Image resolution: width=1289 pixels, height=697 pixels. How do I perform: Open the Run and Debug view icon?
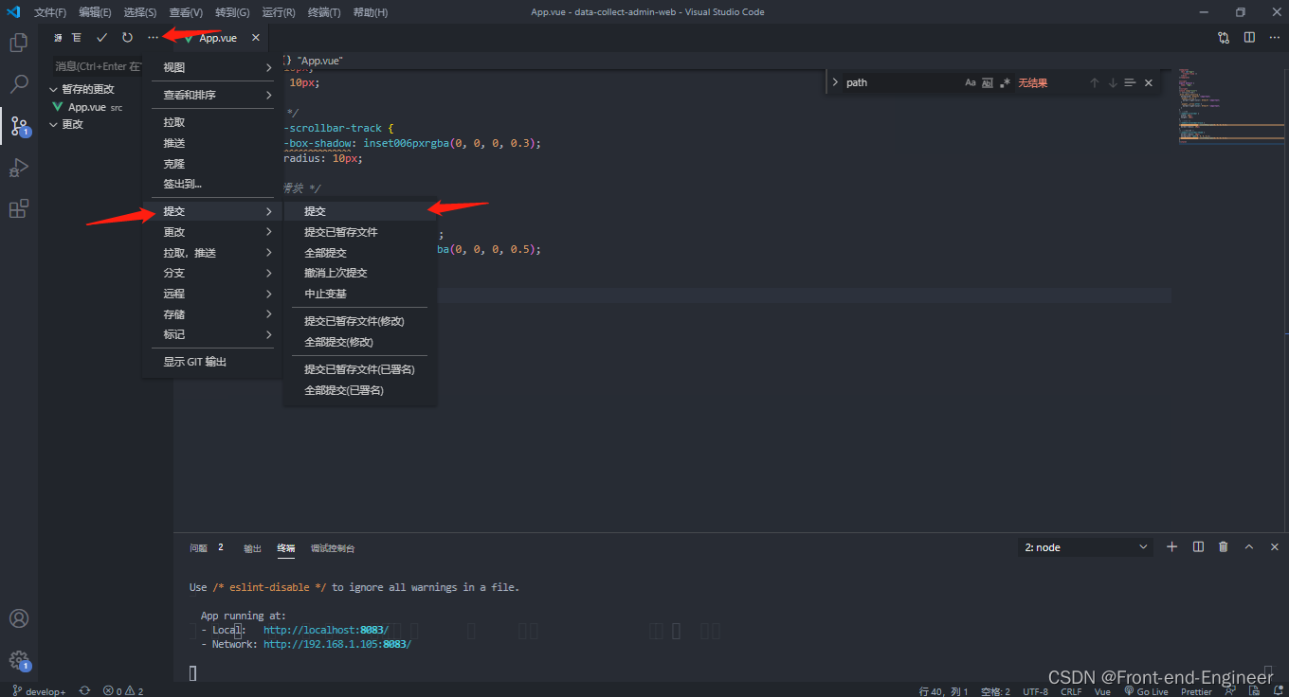(x=18, y=168)
